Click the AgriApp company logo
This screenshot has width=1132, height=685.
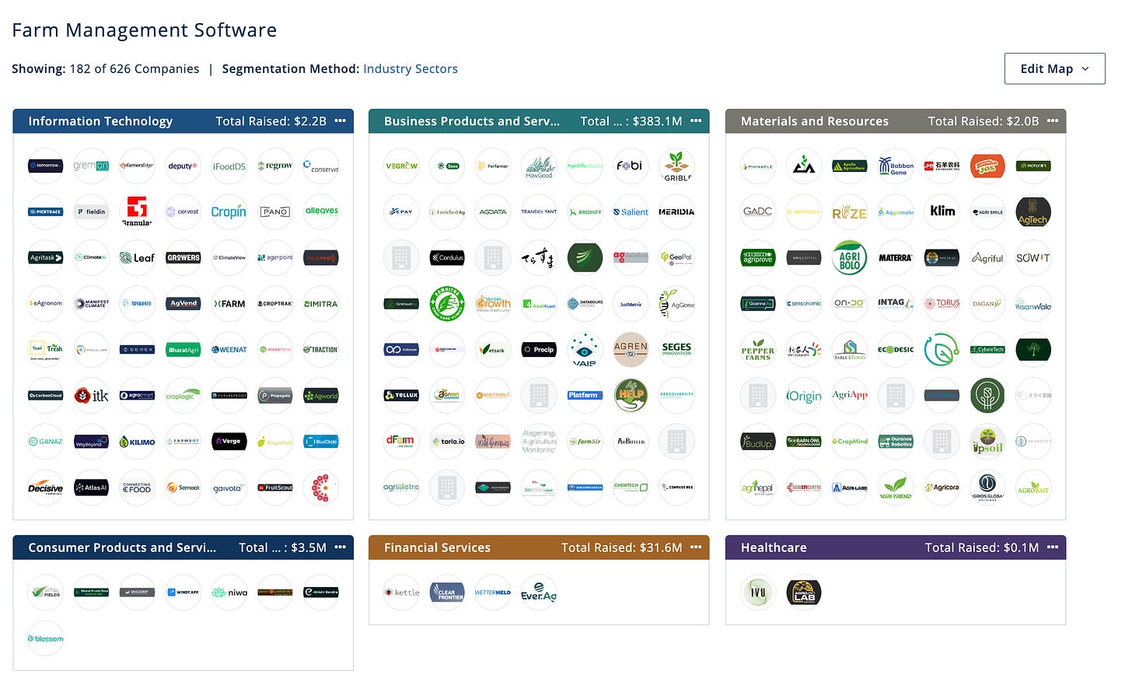(850, 396)
